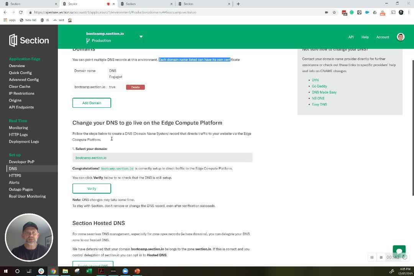
Task: Open HTTP Logs in sidebar
Action: click(18, 135)
